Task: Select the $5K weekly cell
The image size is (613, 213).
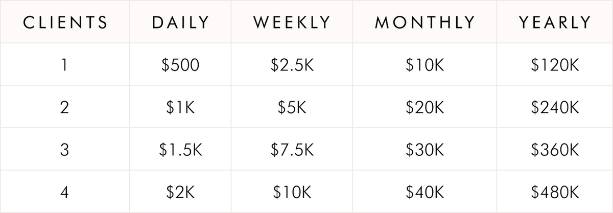Action: (x=292, y=108)
